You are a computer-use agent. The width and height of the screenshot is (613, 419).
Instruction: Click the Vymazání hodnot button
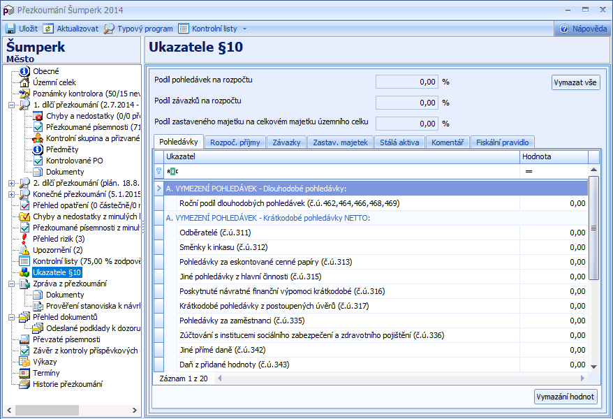click(566, 397)
